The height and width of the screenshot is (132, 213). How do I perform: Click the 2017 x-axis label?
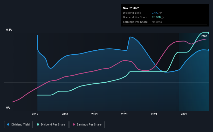35,114
